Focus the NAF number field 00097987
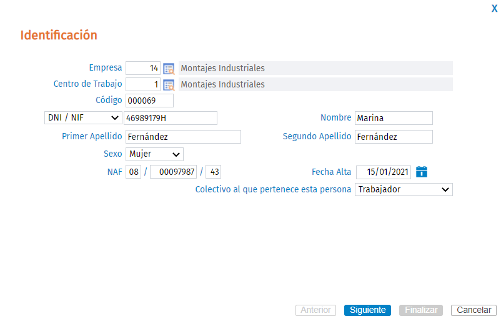The height and width of the screenshot is (321, 501). pos(173,172)
